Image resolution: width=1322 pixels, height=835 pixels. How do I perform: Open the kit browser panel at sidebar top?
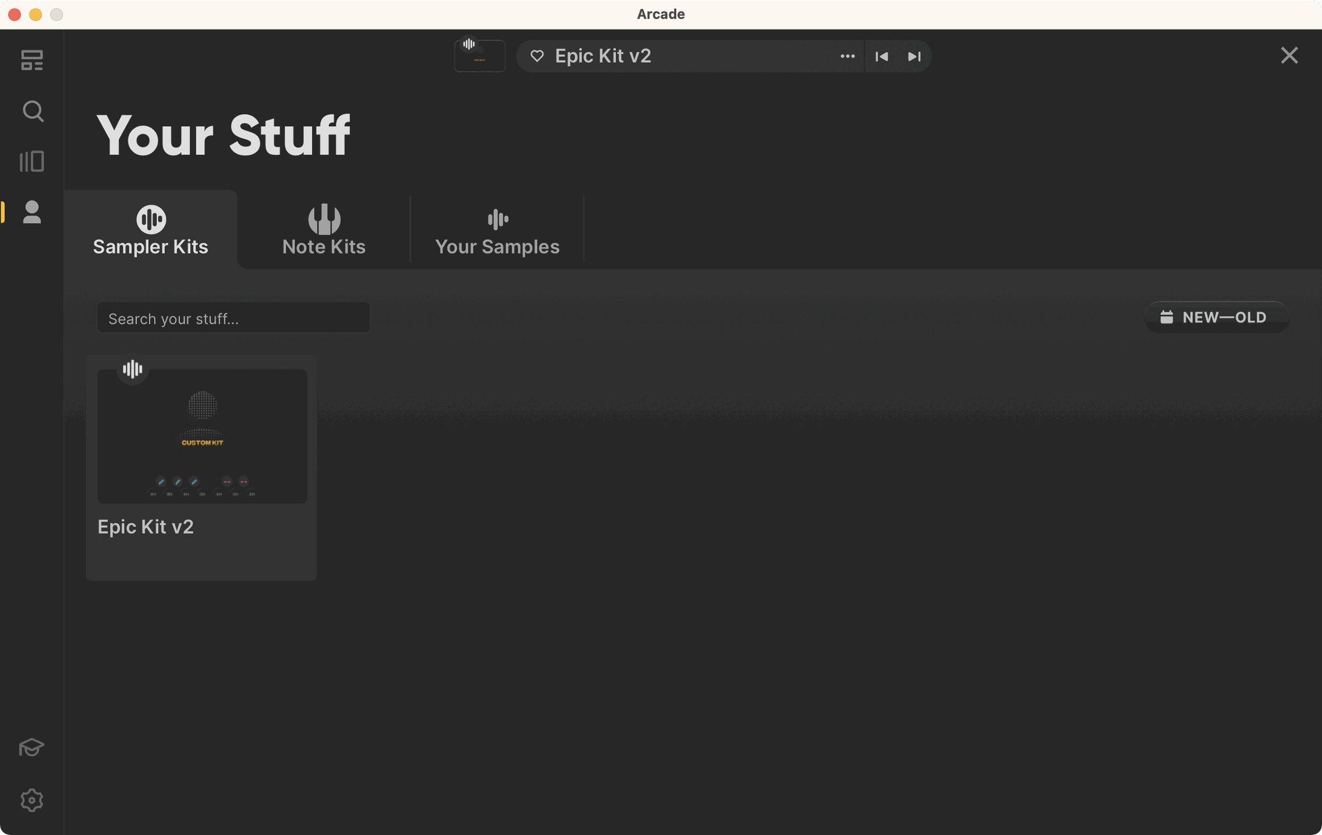point(32,60)
